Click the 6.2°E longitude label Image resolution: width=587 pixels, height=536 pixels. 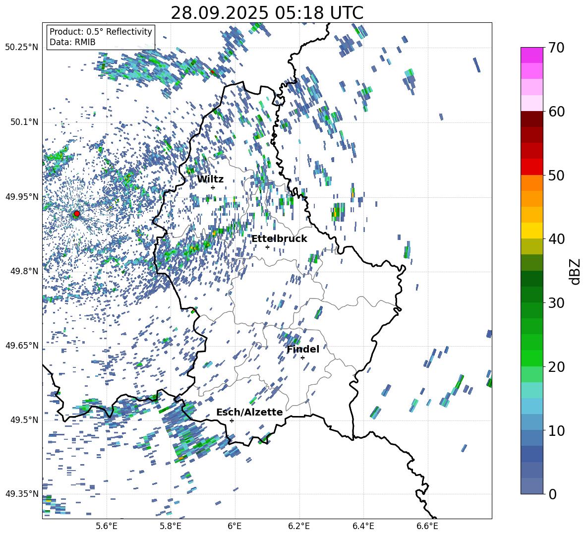(x=299, y=526)
